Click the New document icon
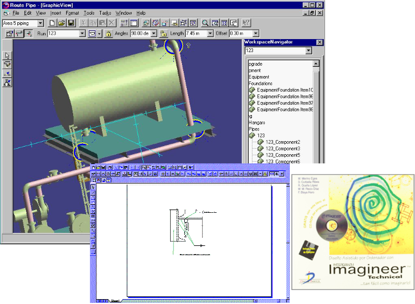 pyautogui.click(x=52, y=23)
